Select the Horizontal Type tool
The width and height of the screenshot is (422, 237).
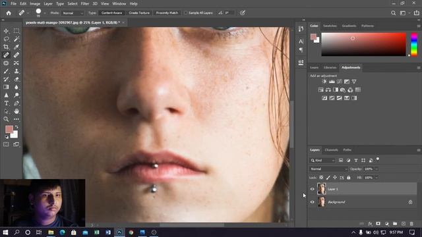click(x=6, y=103)
